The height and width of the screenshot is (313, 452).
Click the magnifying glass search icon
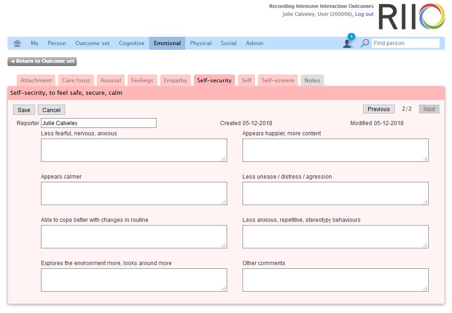[365, 43]
